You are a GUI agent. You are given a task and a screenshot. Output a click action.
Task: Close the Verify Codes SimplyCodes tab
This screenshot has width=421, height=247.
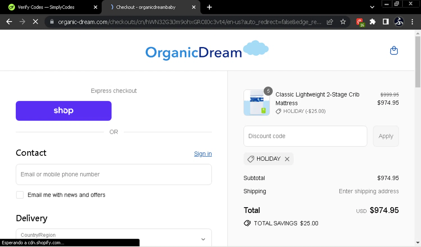tap(95, 7)
